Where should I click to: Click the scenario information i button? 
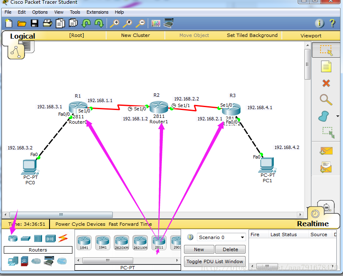(190, 237)
